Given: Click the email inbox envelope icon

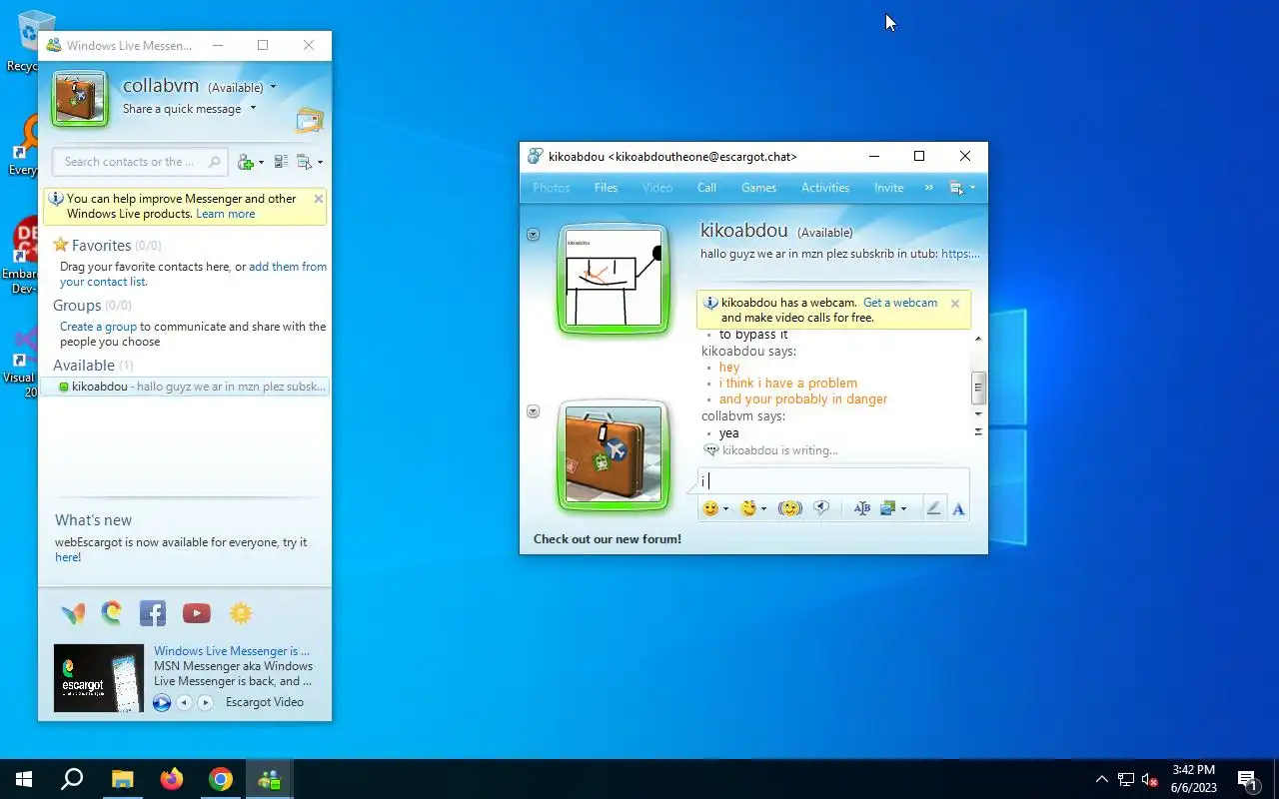Looking at the screenshot, I should (x=310, y=121).
